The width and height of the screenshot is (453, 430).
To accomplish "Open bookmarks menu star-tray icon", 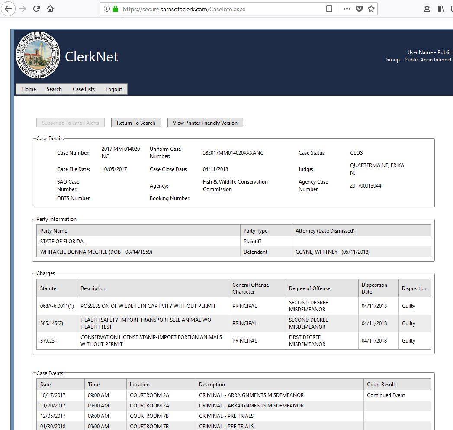I will click(427, 9).
